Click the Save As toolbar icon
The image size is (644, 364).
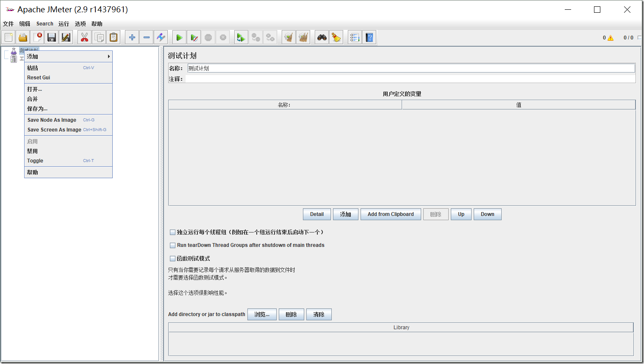[66, 37]
